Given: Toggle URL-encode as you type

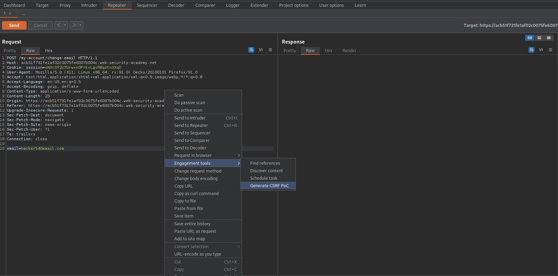Looking at the screenshot, I should point(203,254).
